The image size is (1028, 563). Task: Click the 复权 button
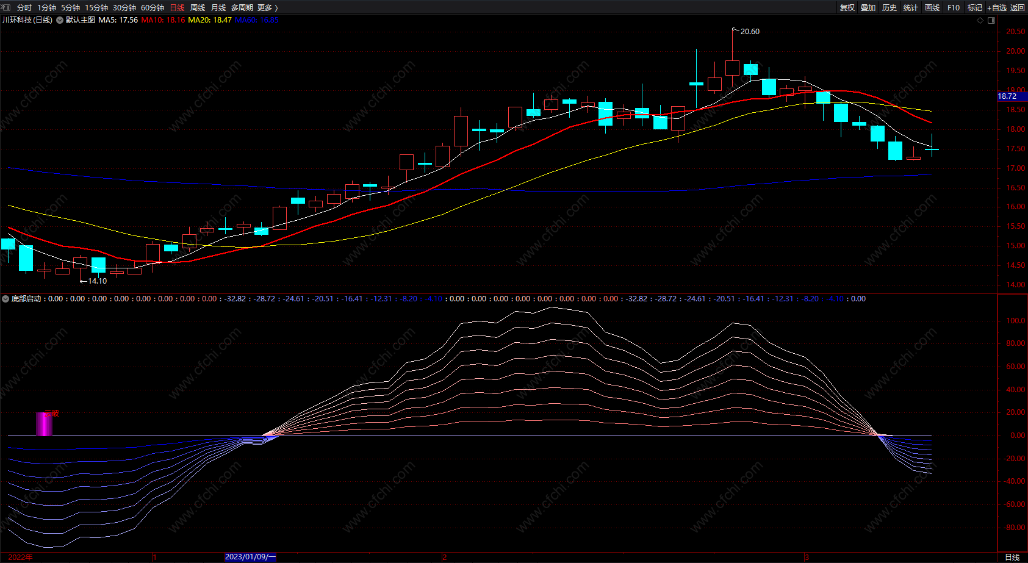coord(847,7)
